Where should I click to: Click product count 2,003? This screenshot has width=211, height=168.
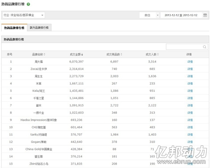click(114, 76)
